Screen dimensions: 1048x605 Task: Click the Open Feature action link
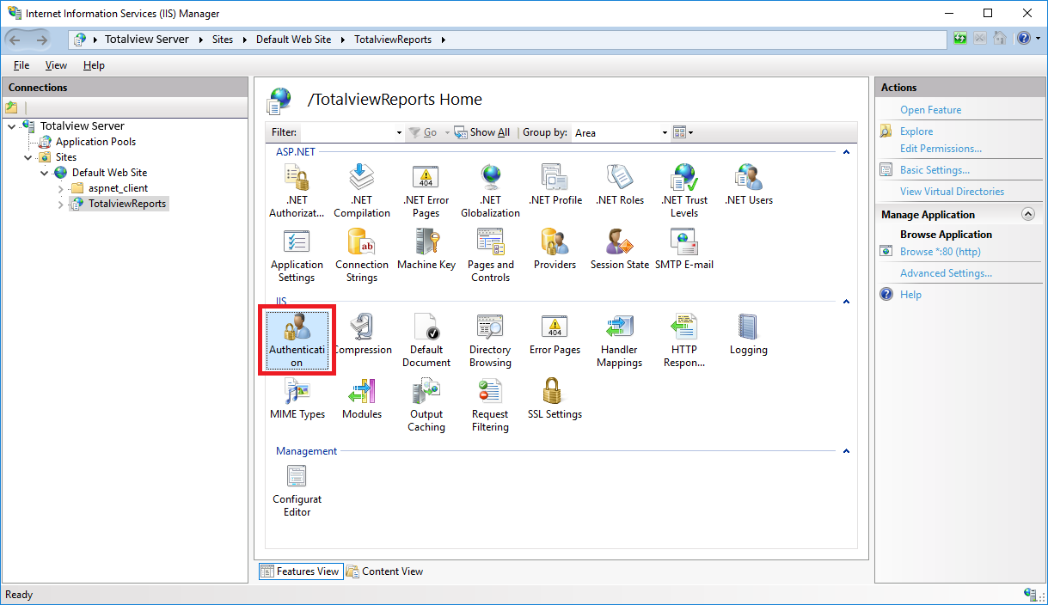930,110
